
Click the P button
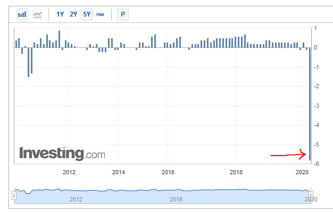pos(123,14)
